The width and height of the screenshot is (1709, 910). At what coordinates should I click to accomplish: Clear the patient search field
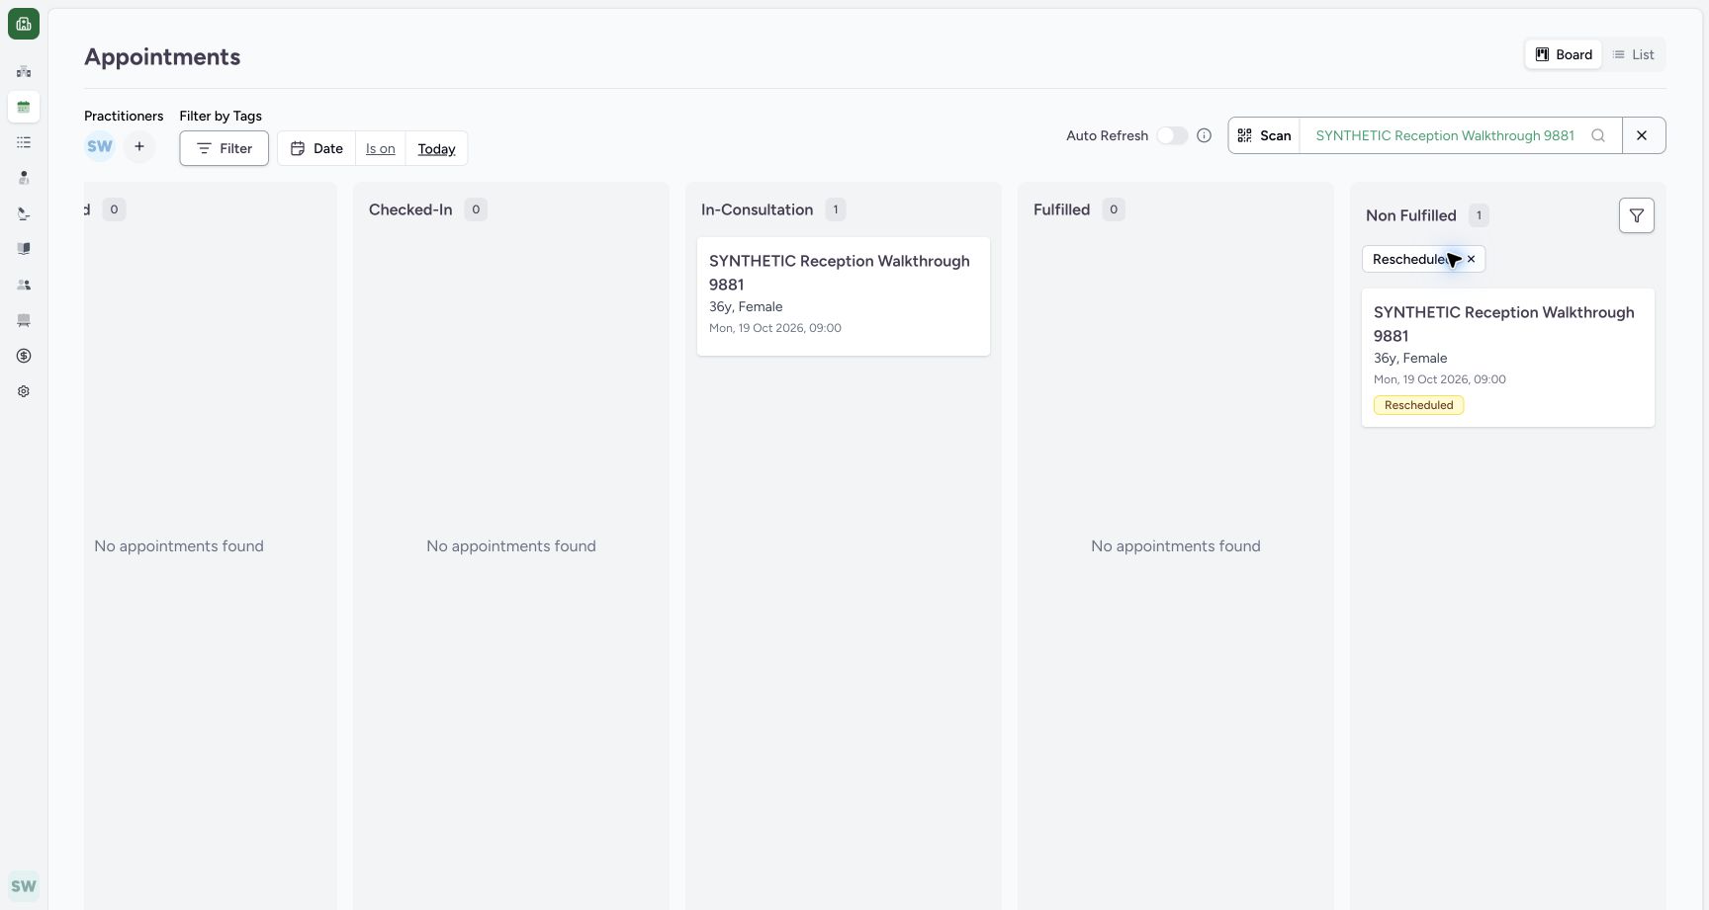(x=1643, y=135)
